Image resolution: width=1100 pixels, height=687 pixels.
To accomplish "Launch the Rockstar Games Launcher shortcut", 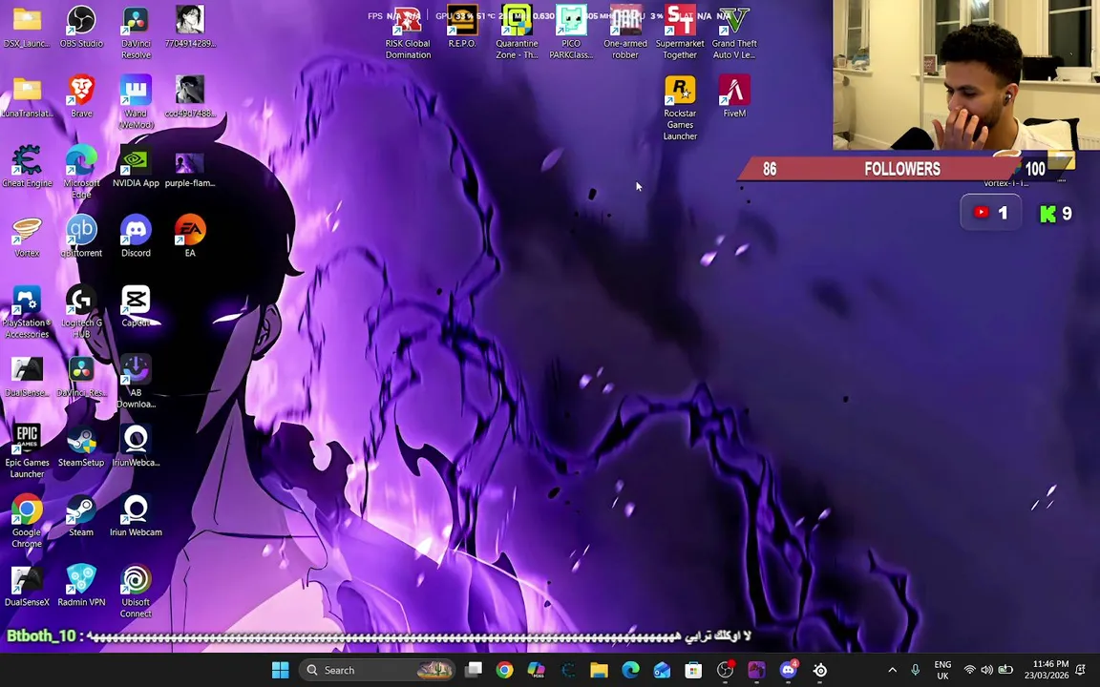I will tap(680, 108).
